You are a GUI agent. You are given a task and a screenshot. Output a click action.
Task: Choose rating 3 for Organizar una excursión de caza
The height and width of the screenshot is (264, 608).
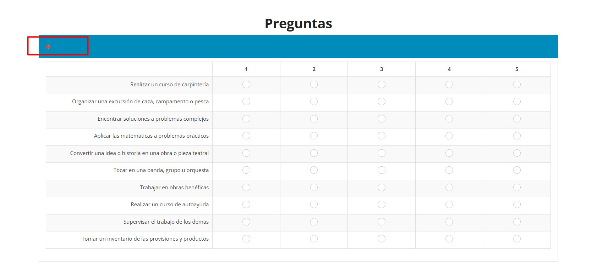382,102
